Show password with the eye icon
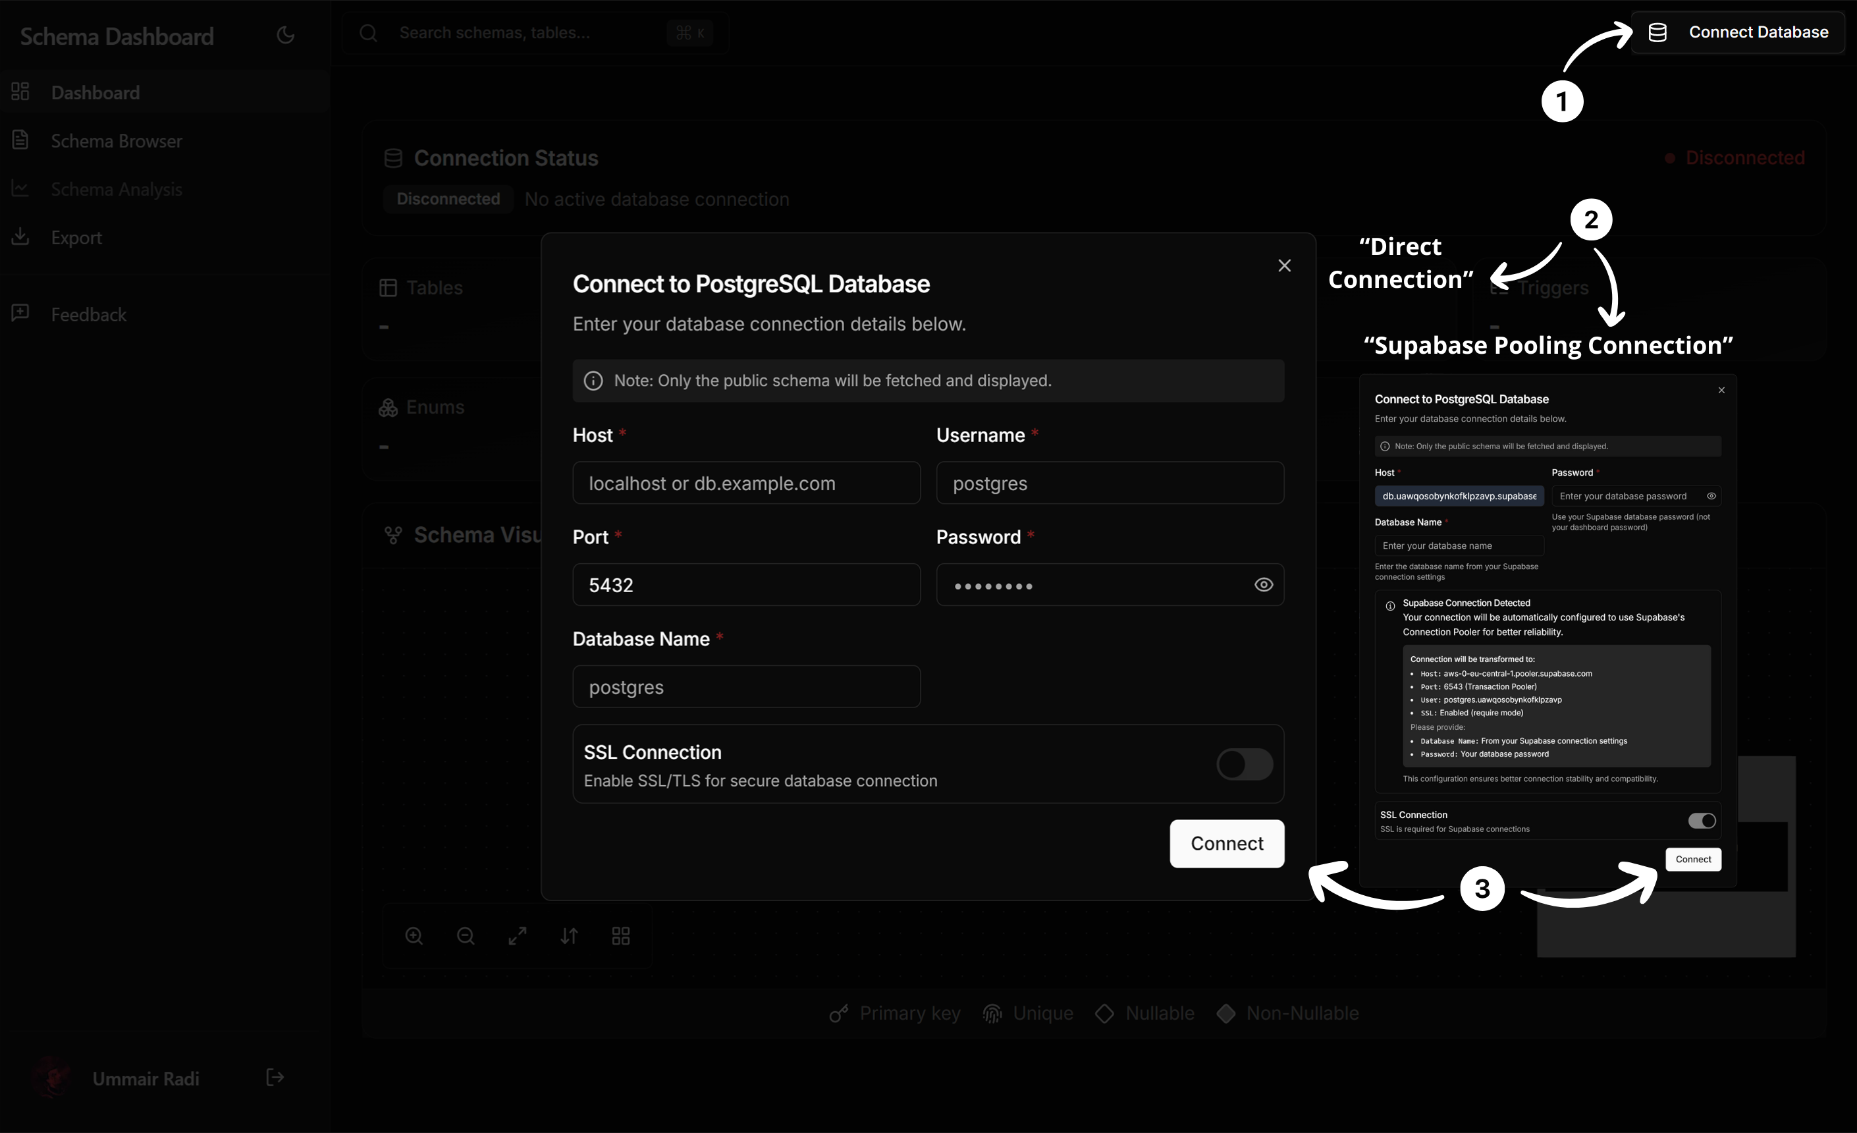 tap(1263, 585)
